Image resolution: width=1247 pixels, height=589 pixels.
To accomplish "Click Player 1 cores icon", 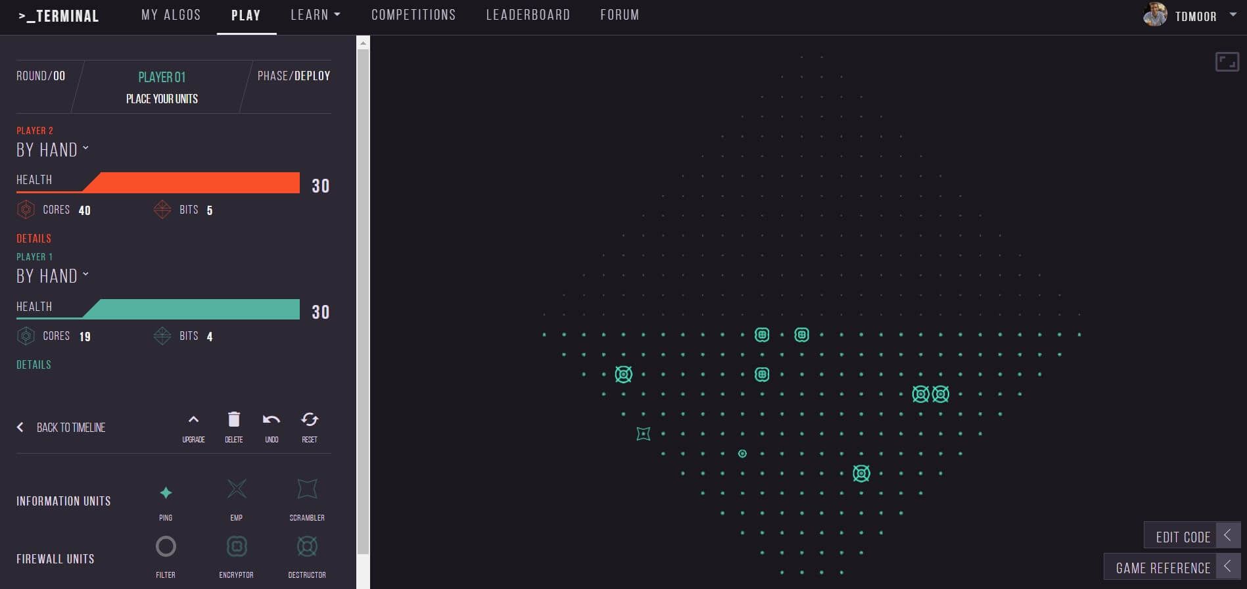I will click(26, 336).
